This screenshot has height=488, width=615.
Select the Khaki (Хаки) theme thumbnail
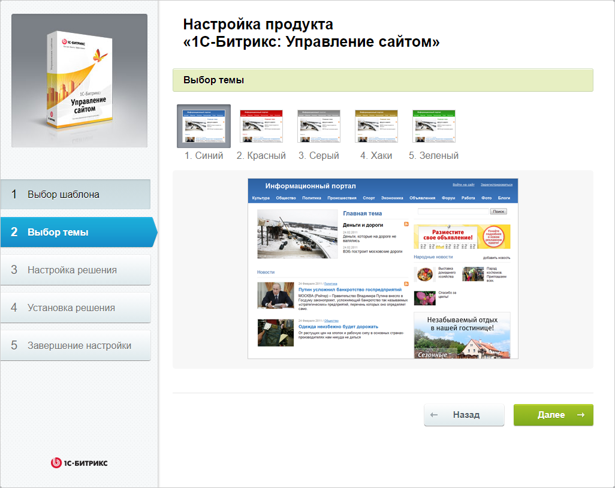point(376,126)
